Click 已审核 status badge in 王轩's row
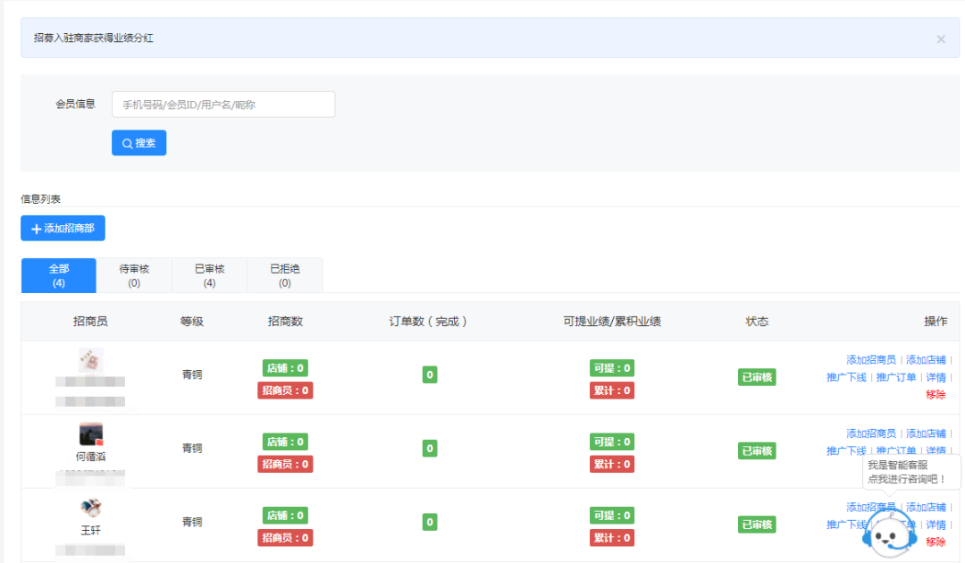Viewport: 965px width, 563px height. pyautogui.click(x=757, y=525)
